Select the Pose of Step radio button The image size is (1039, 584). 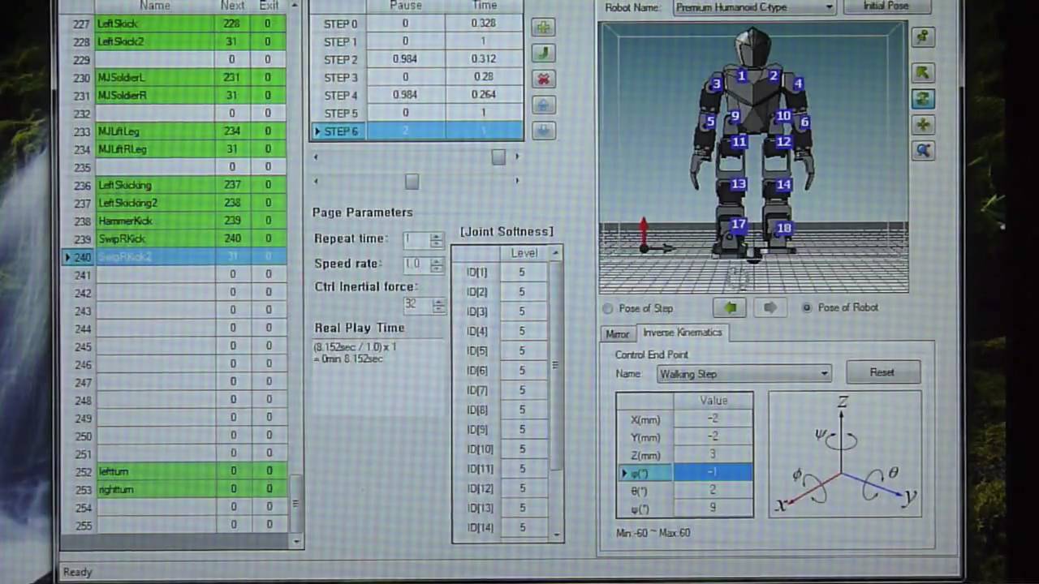click(608, 308)
